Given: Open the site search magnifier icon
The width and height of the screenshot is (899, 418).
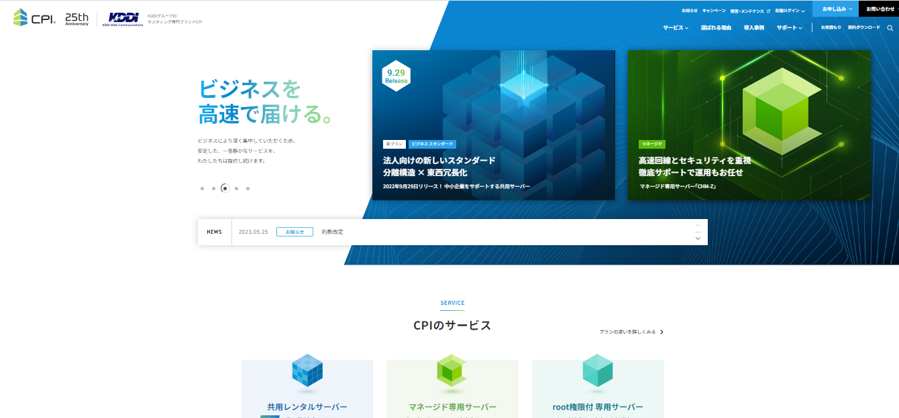Looking at the screenshot, I should pyautogui.click(x=890, y=27).
